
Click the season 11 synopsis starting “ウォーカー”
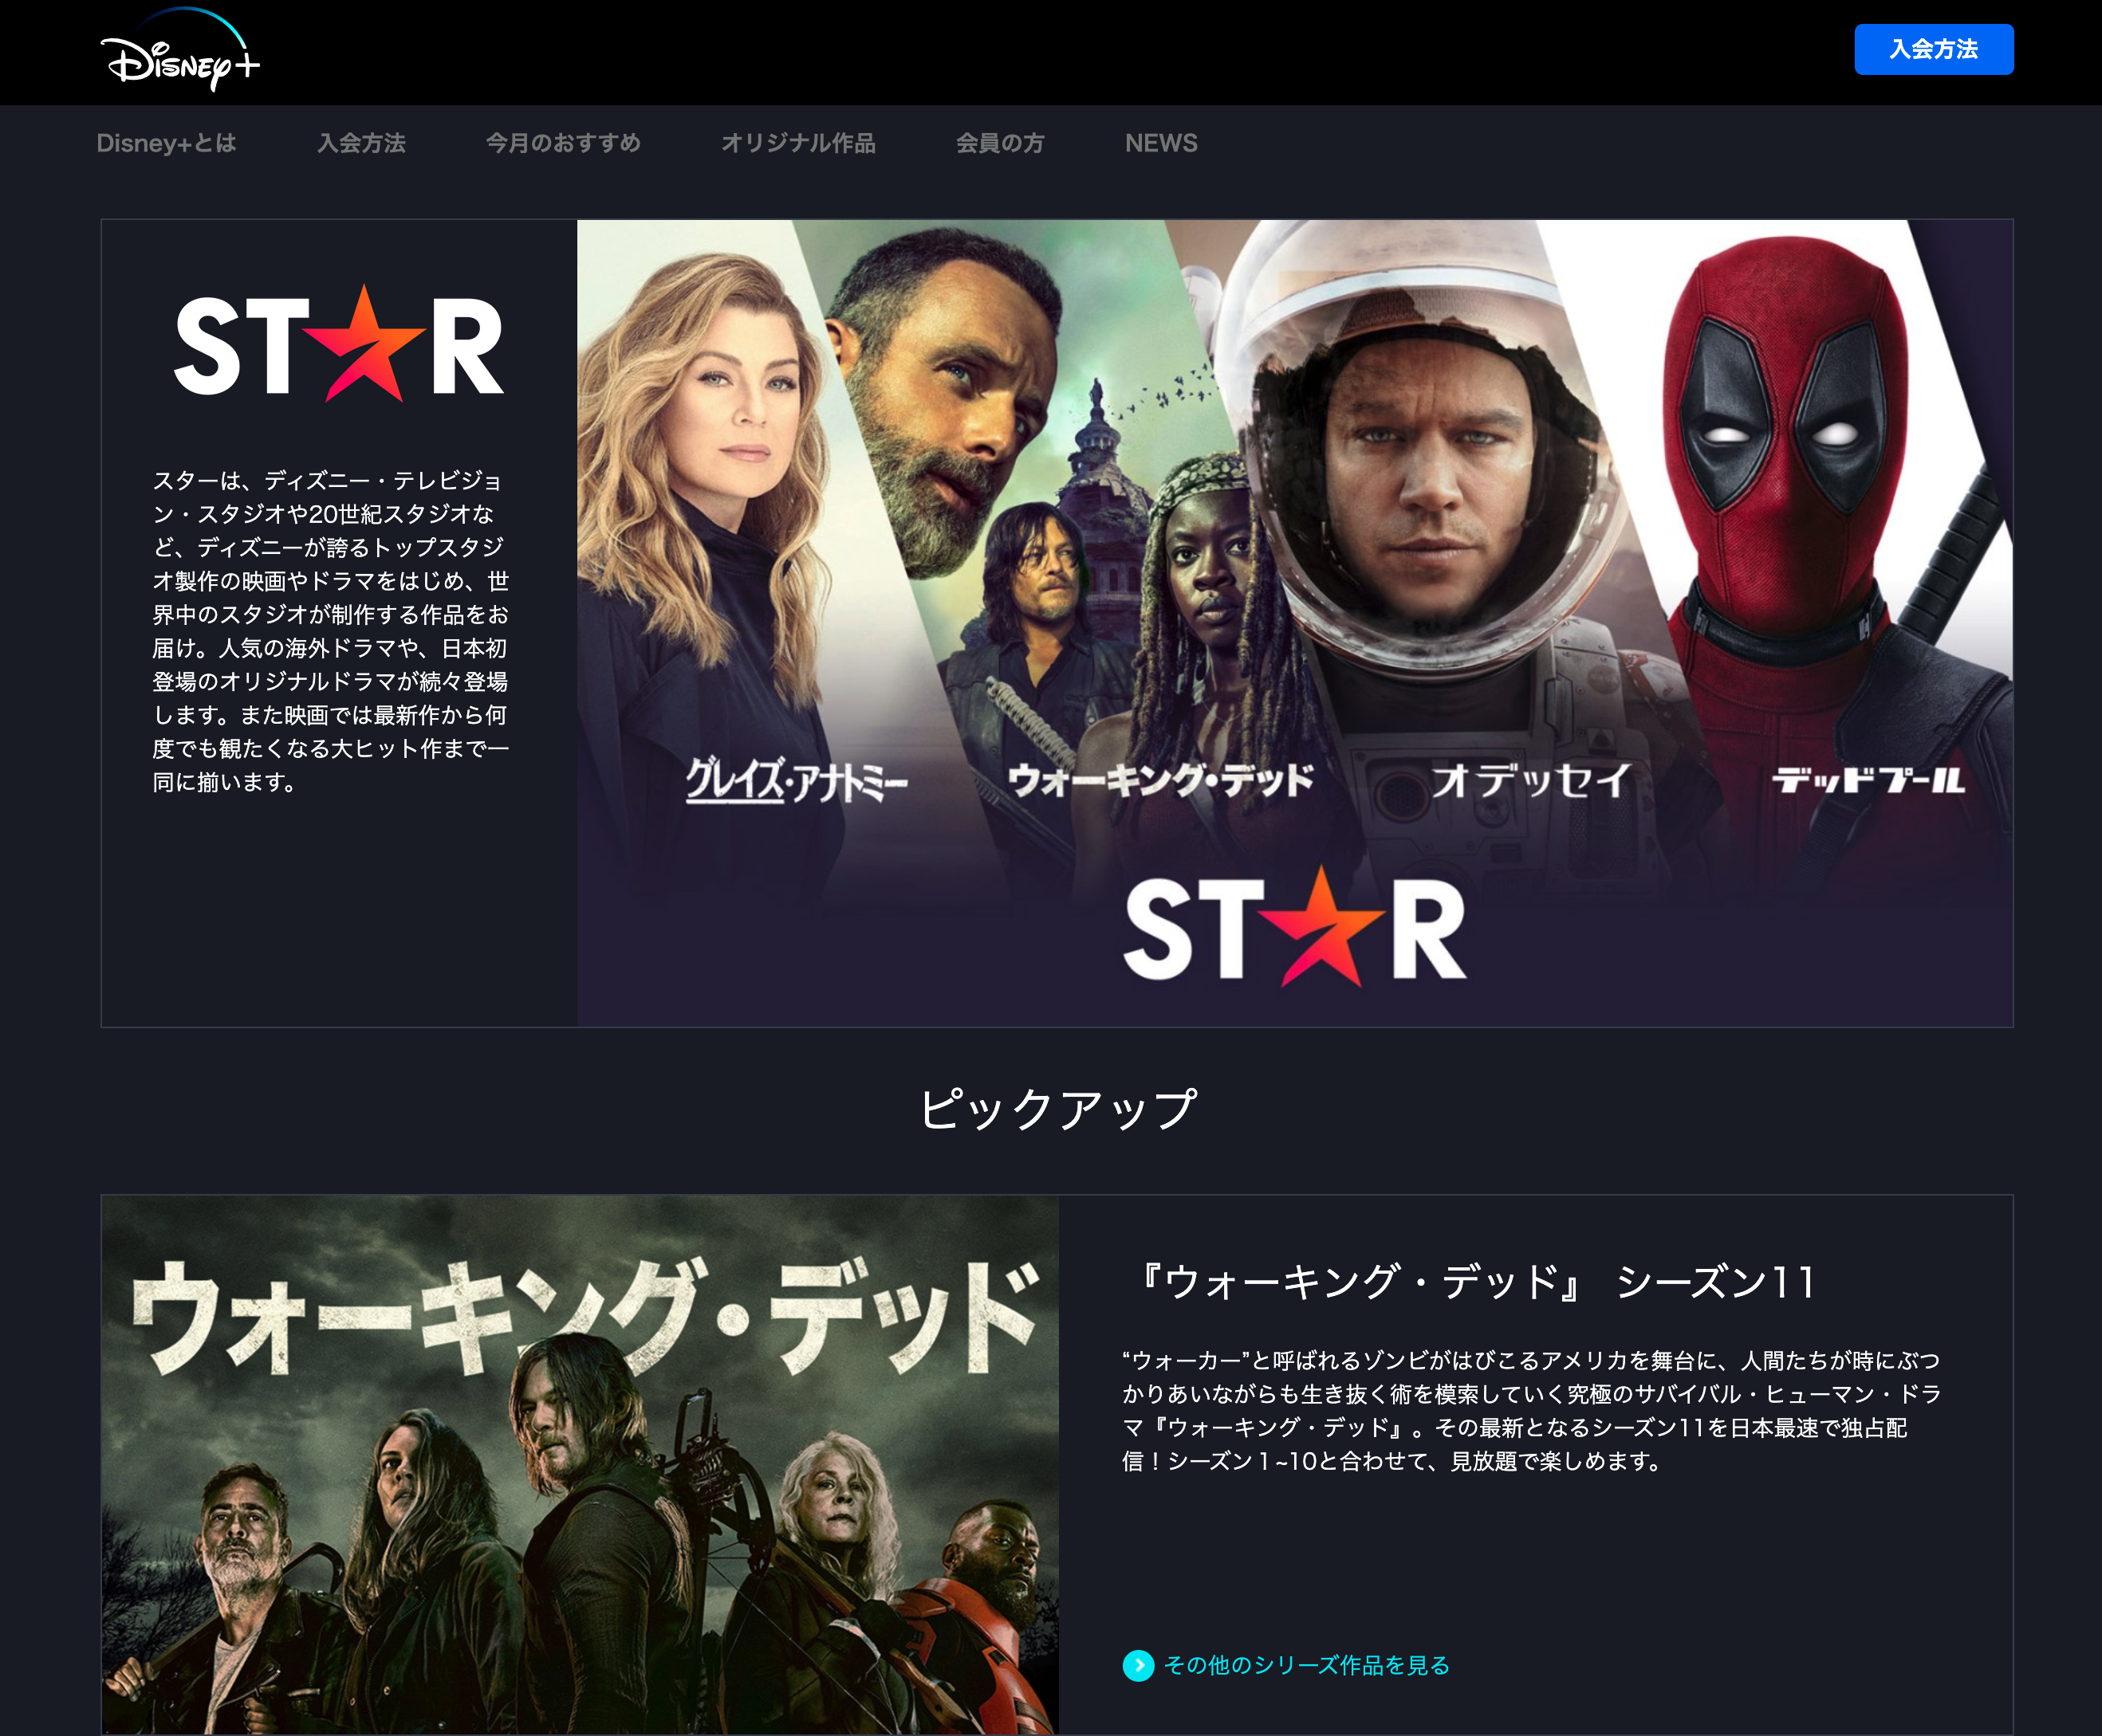(x=1532, y=1411)
